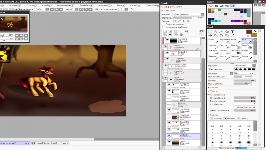Choose the Градиент gradient tool
The width and height of the screenshot is (266, 150).
pos(236,52)
